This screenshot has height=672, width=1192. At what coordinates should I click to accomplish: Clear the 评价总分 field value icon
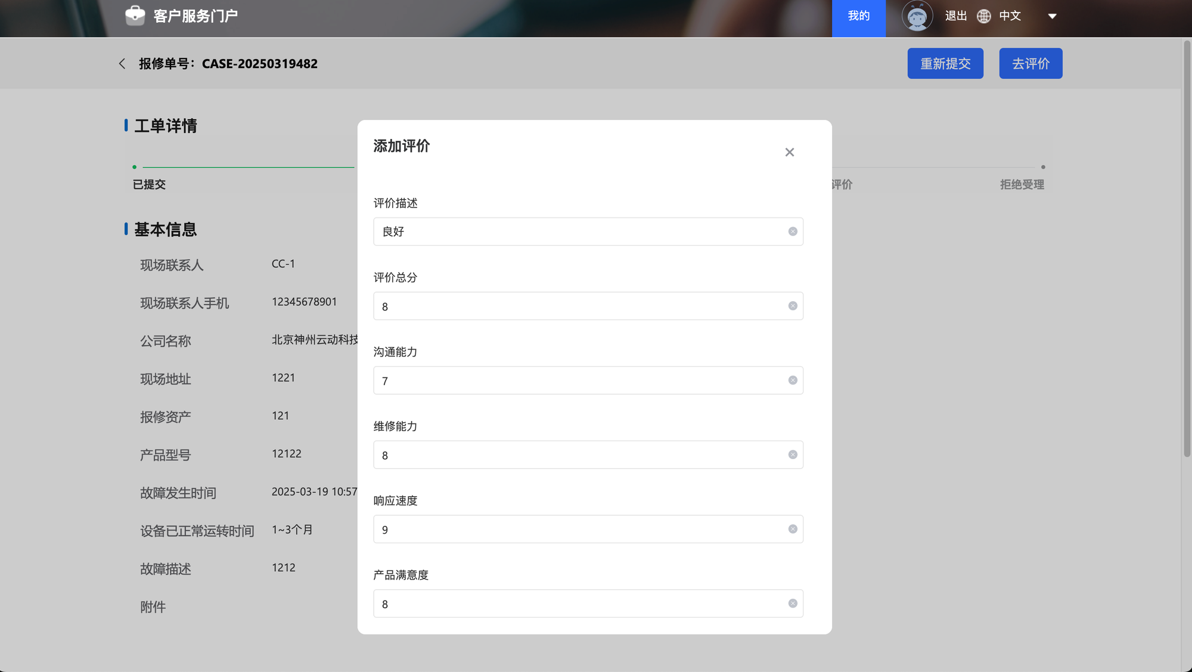tap(793, 306)
